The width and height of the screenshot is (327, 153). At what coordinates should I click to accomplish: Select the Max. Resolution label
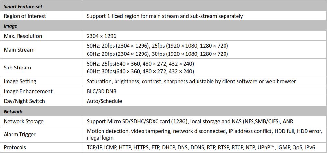pyautogui.click(x=23, y=36)
